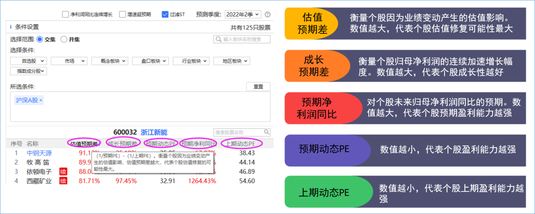535x214 pixels.
Task: Select the 交集 radio button
Action: click(39, 39)
